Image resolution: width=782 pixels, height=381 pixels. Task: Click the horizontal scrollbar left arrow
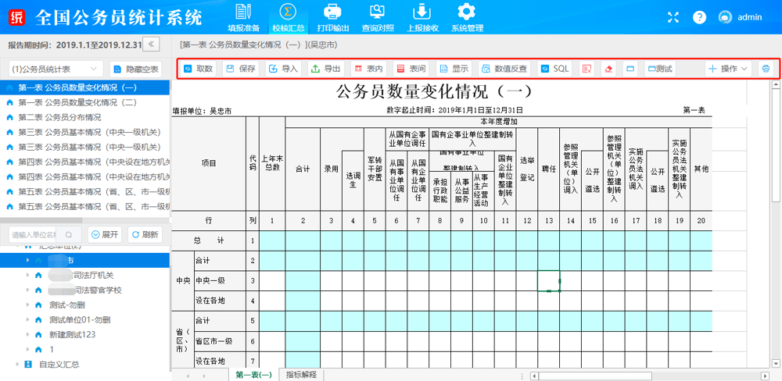click(533, 376)
